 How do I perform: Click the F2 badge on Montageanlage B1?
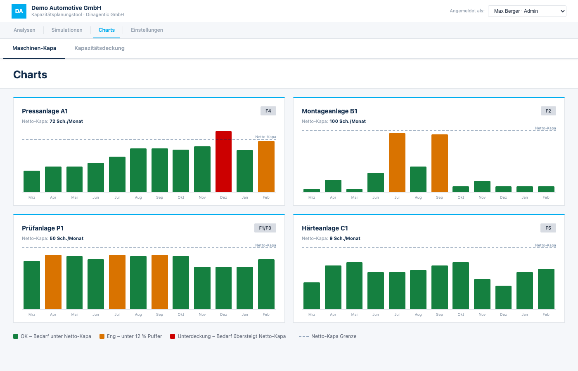click(548, 111)
